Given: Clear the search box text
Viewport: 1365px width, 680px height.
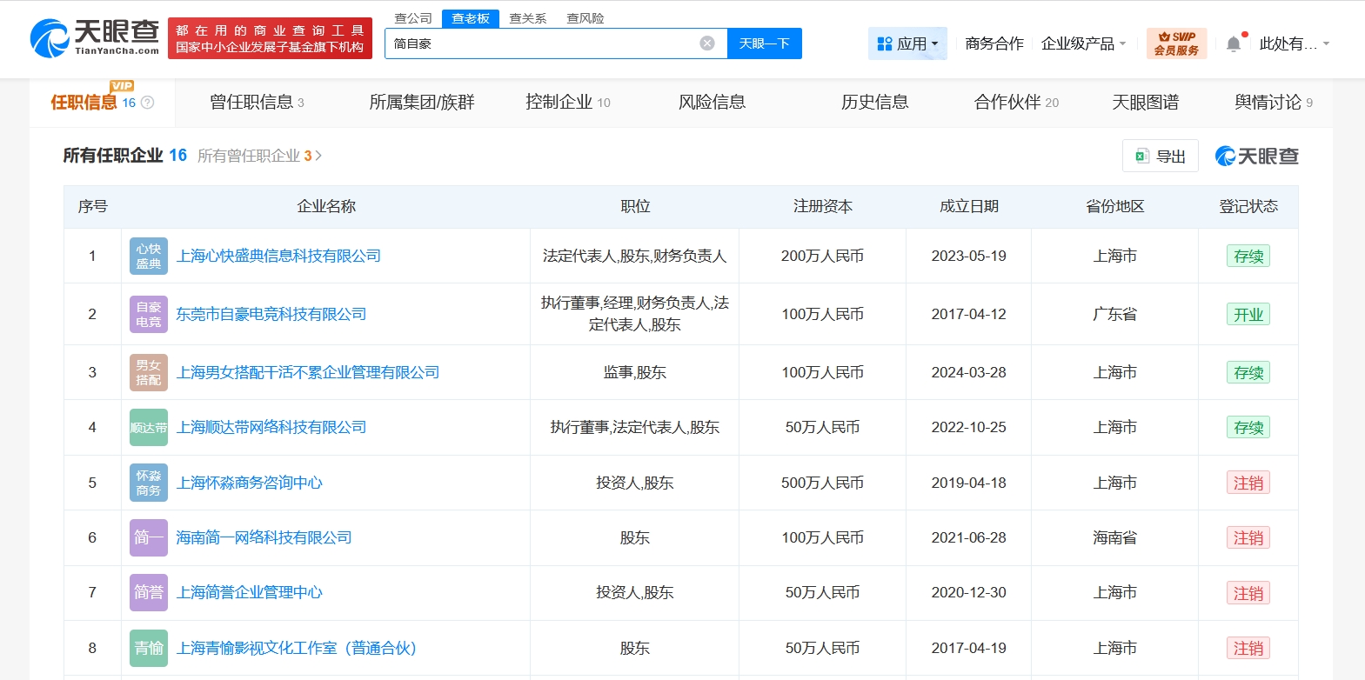Looking at the screenshot, I should (707, 43).
